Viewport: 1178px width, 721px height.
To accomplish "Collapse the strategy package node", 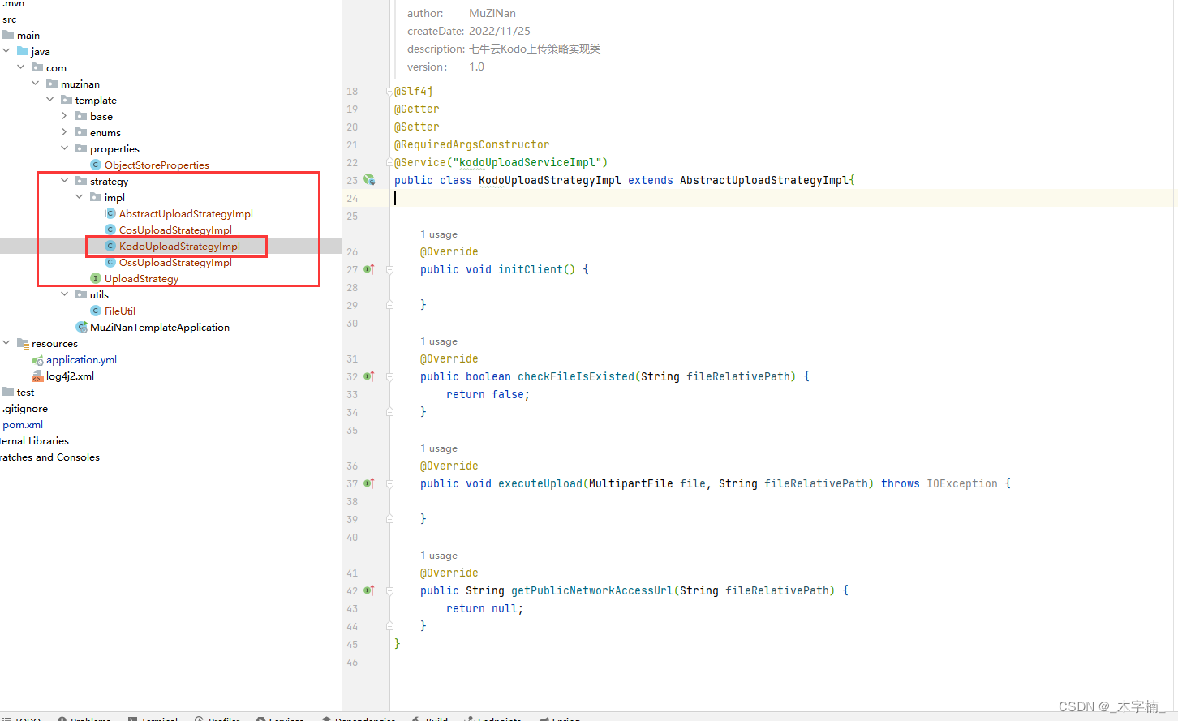I will [x=65, y=181].
